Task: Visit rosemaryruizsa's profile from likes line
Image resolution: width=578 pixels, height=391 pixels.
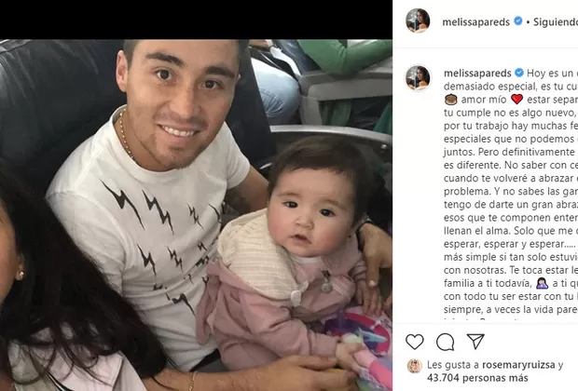Action: click(x=518, y=365)
